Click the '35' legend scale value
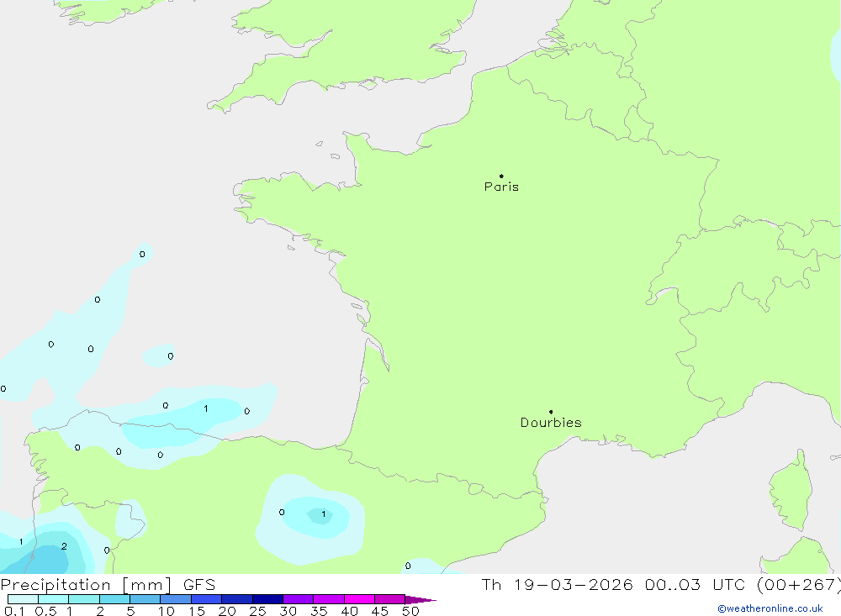 click(x=319, y=611)
